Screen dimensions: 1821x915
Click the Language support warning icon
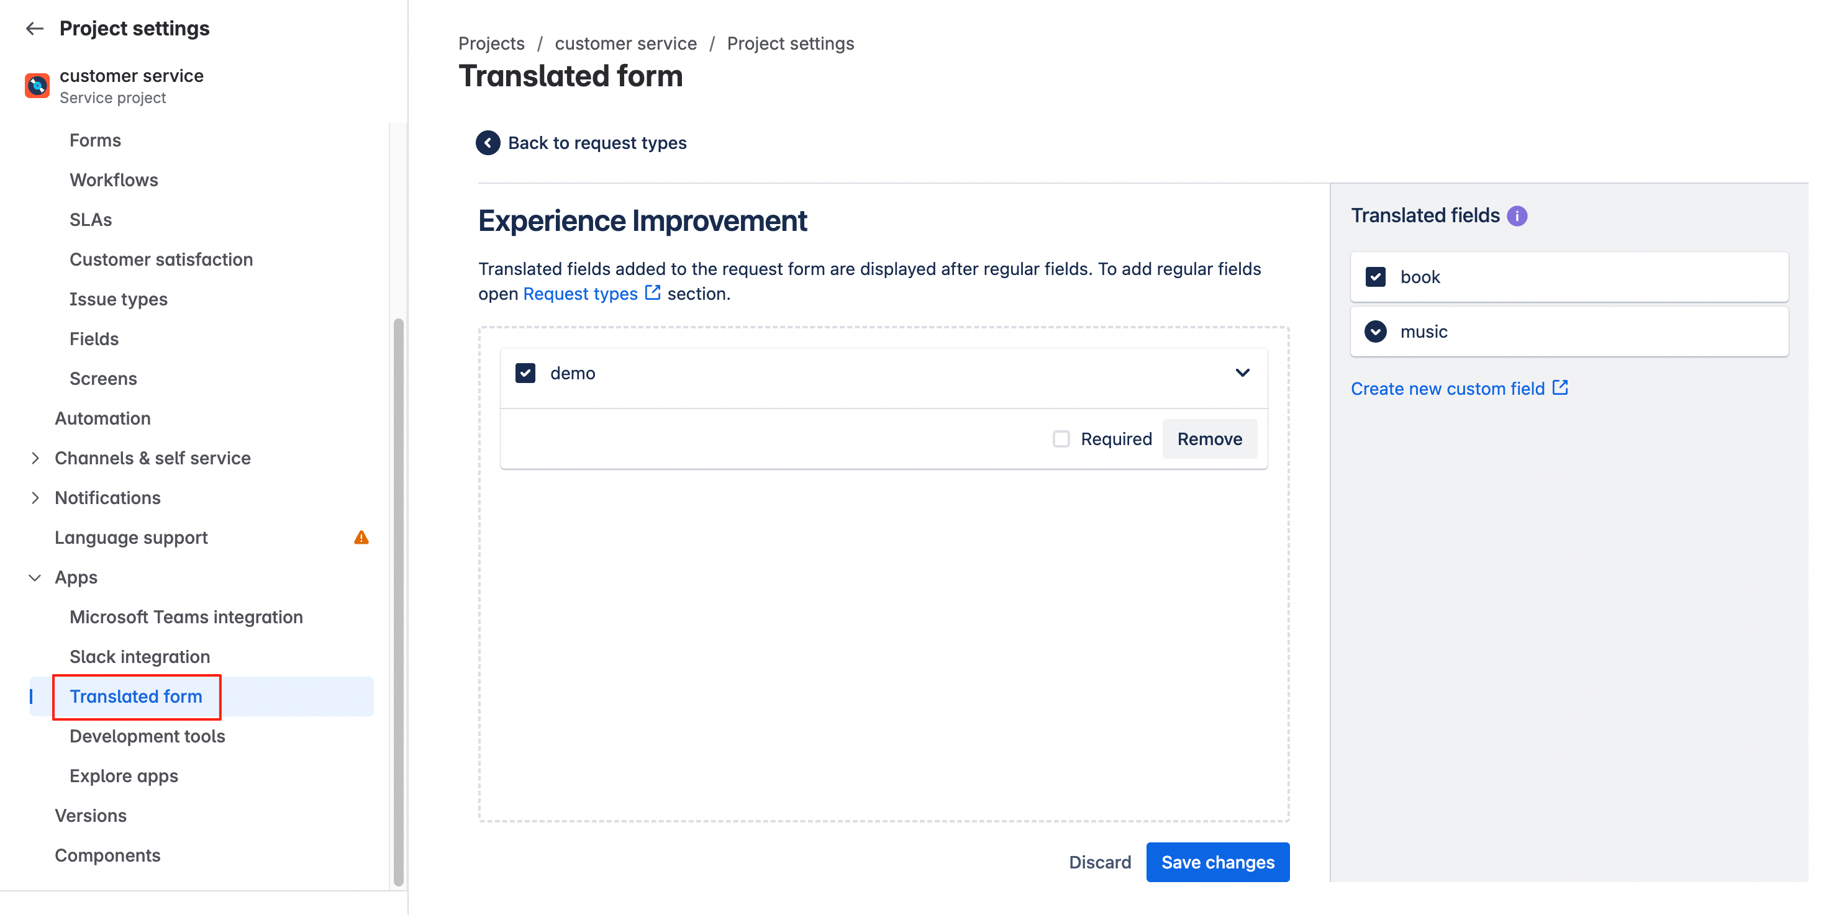[361, 538]
